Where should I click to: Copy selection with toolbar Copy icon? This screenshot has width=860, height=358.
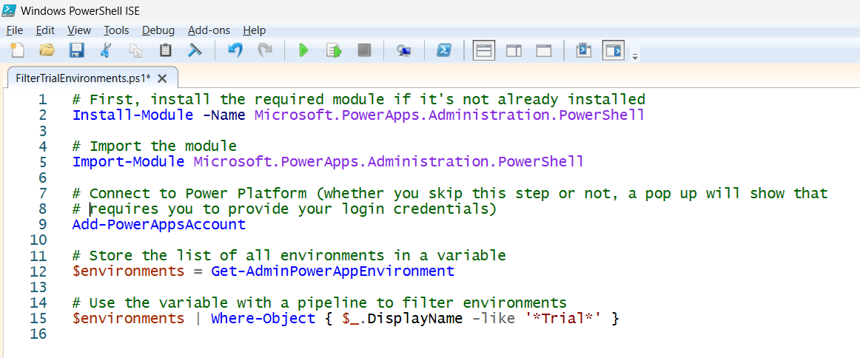click(x=135, y=50)
